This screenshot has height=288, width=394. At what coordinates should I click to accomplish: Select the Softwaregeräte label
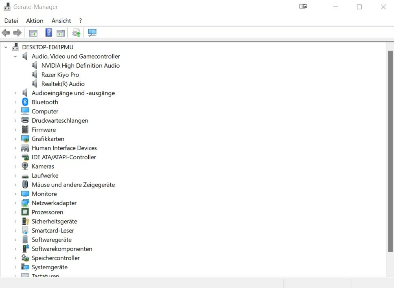point(52,240)
